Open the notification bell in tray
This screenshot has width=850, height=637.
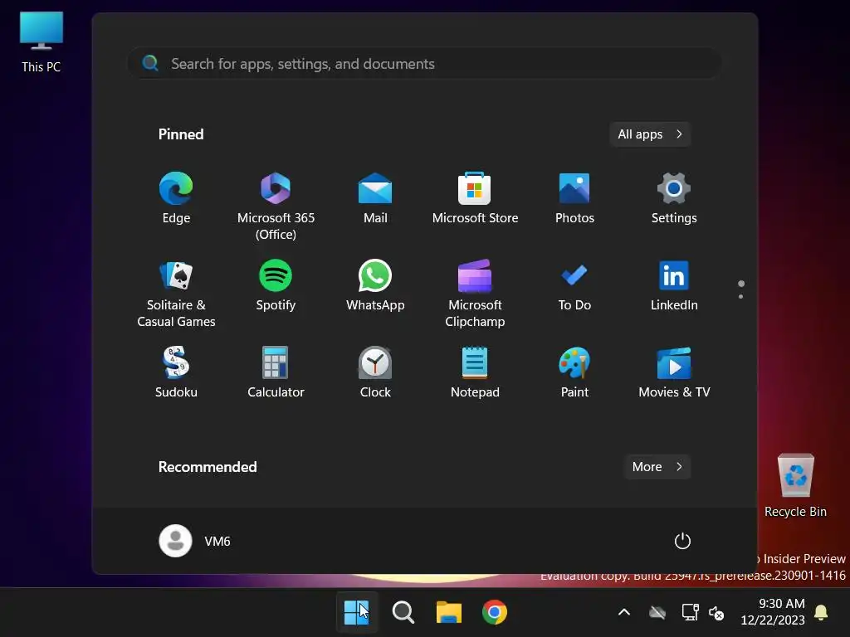coord(821,613)
